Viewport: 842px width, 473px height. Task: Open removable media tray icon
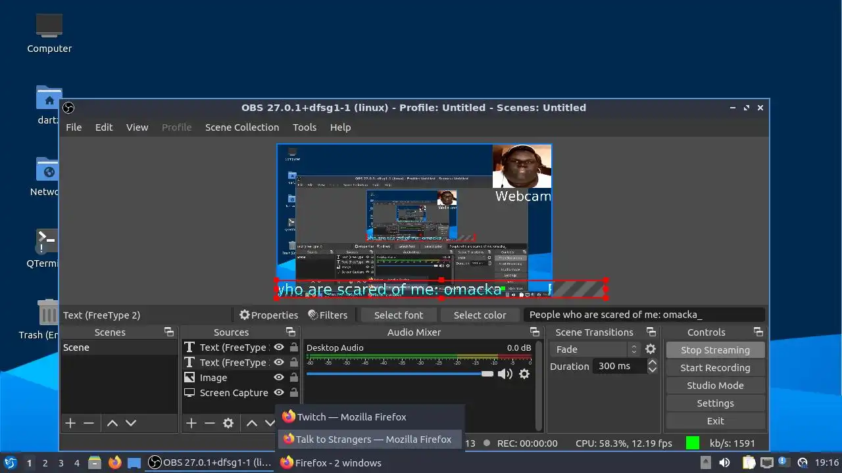705,462
